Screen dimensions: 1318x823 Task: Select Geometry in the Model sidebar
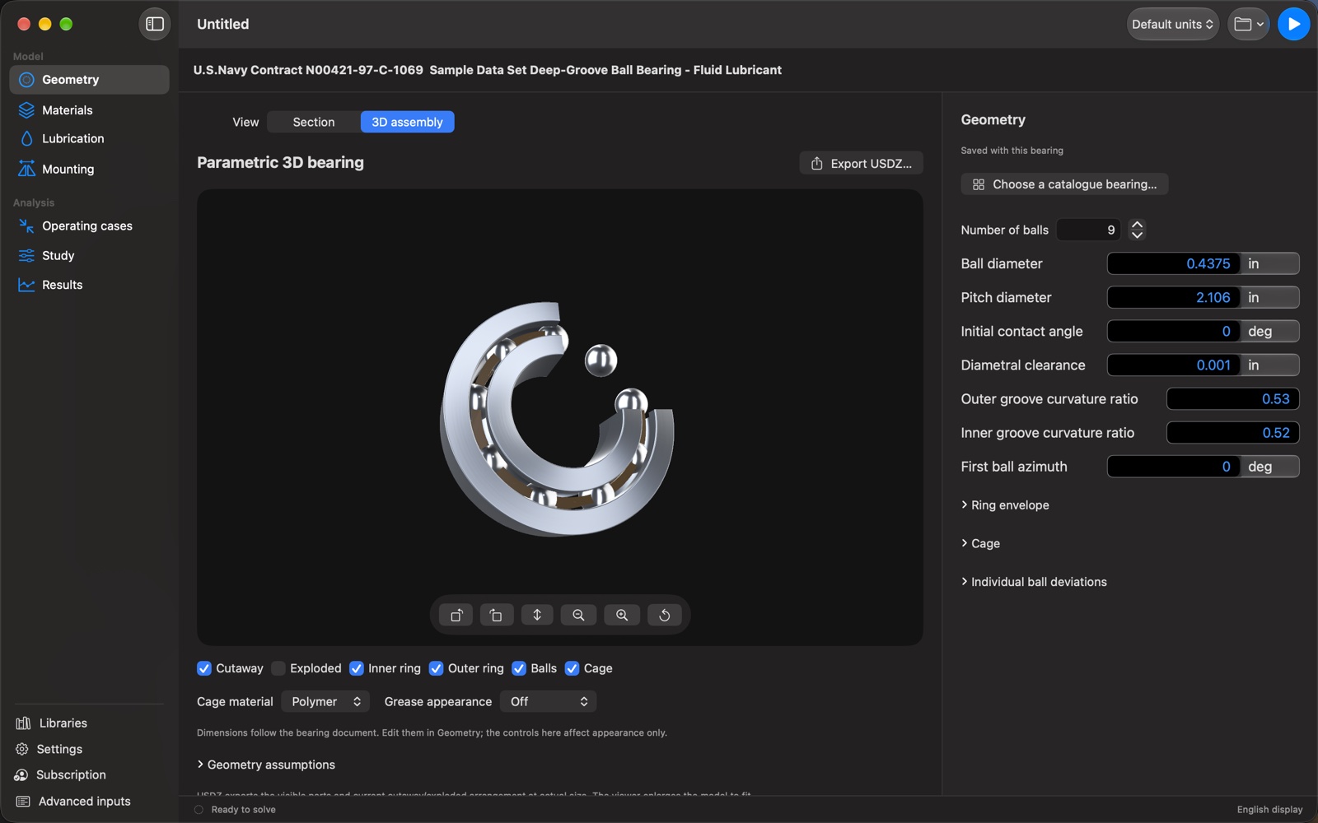[89, 80]
